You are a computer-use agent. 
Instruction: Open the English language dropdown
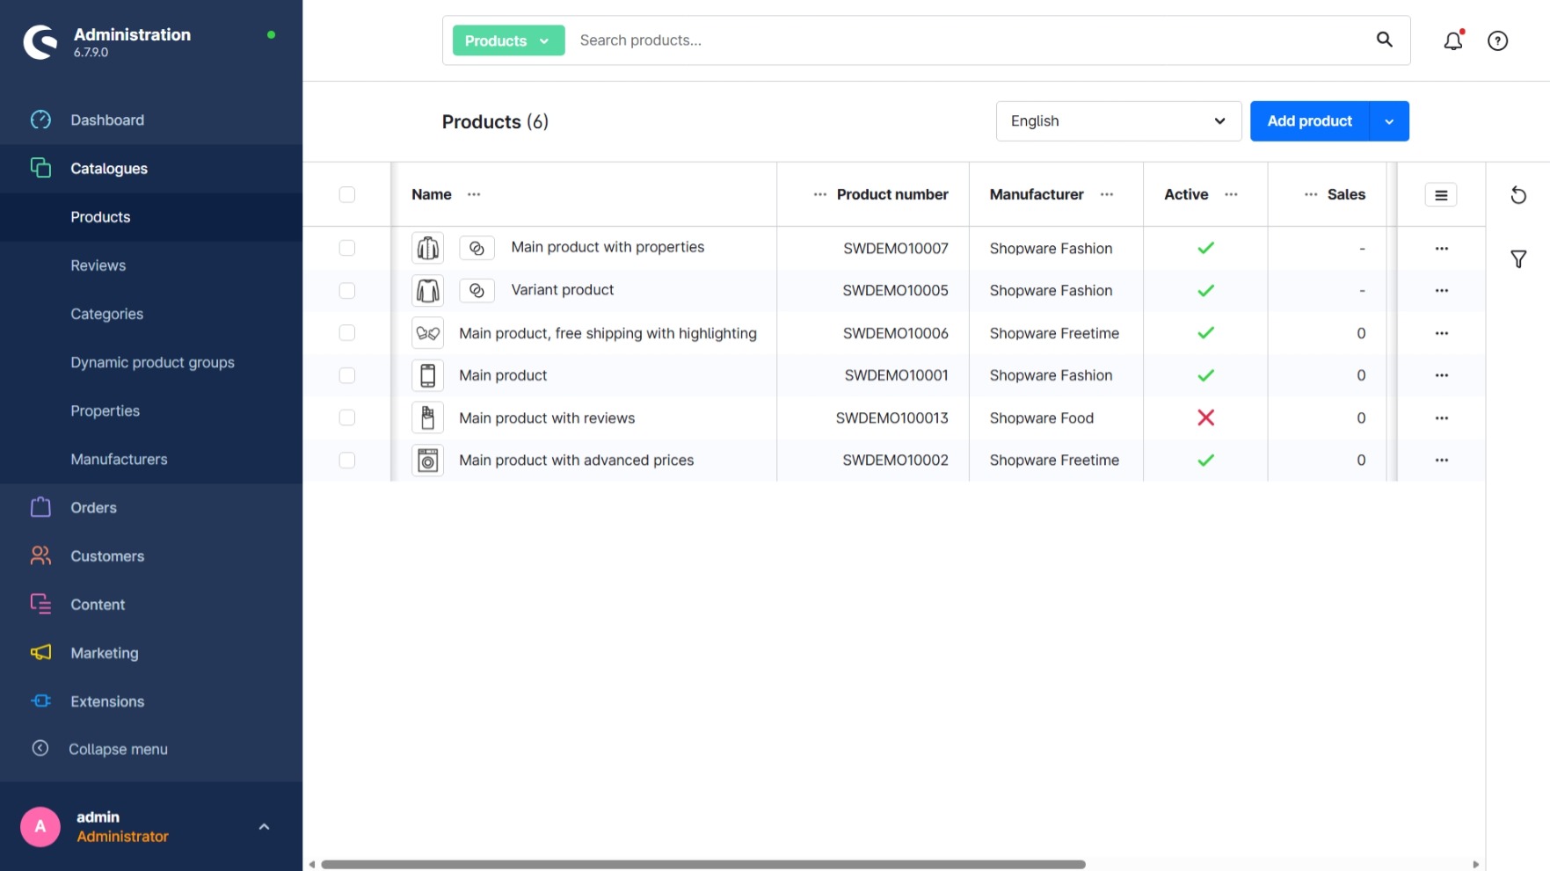(1118, 121)
